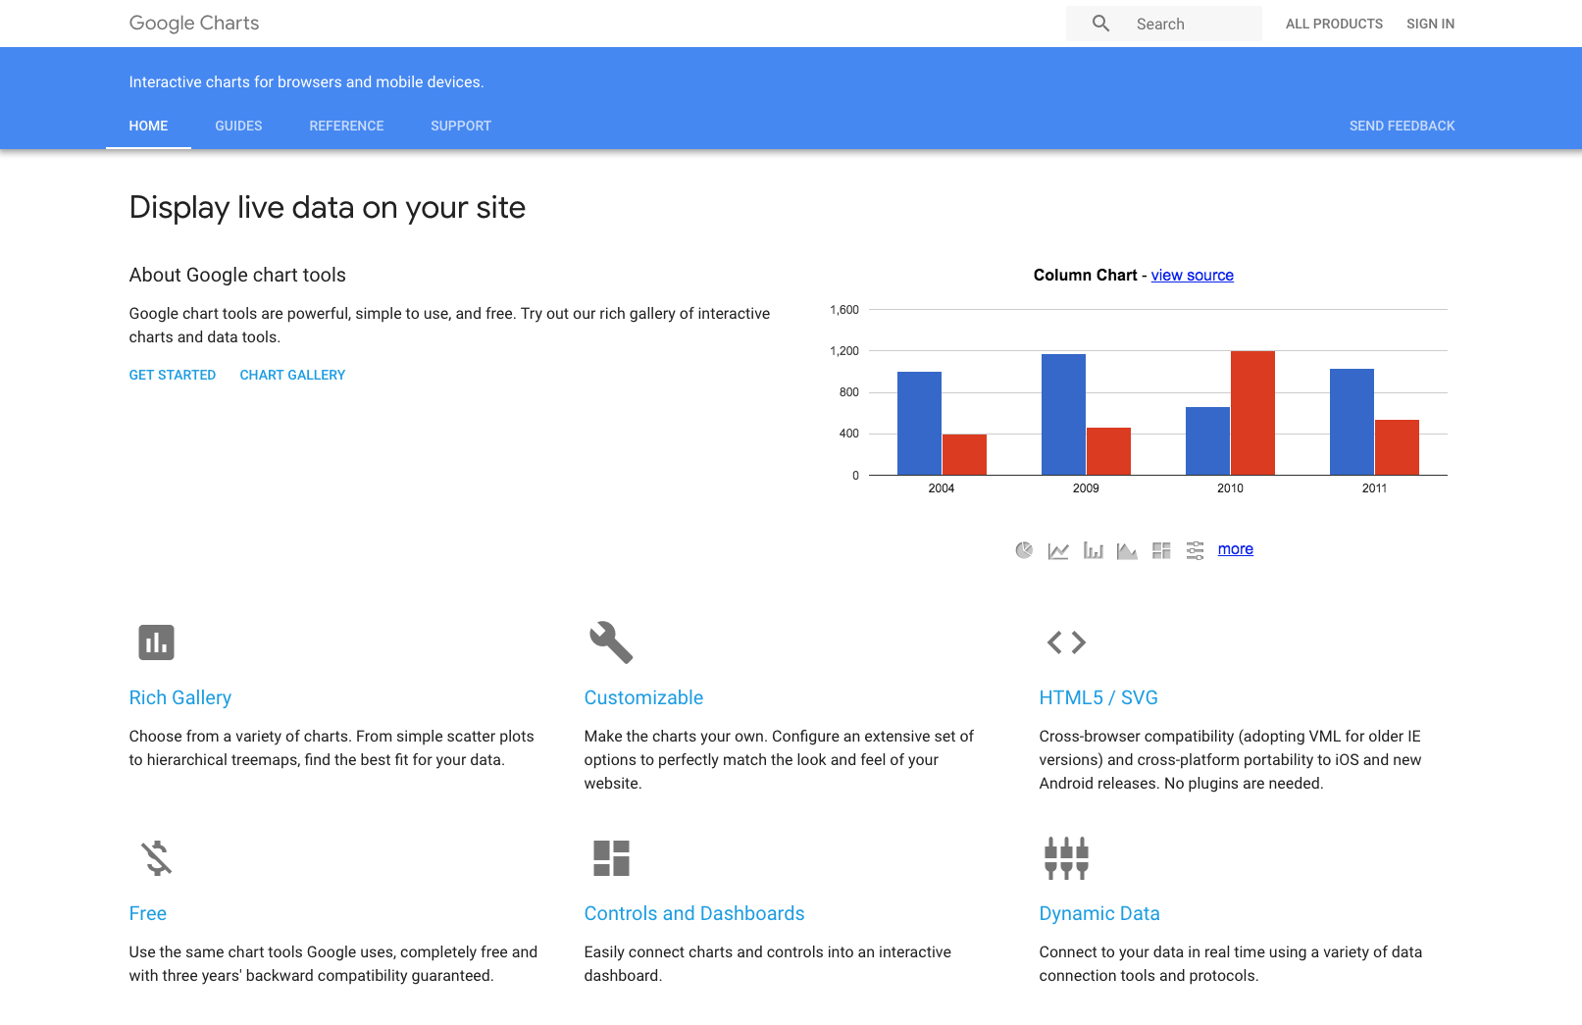Open the Customizable heading link

click(x=643, y=697)
